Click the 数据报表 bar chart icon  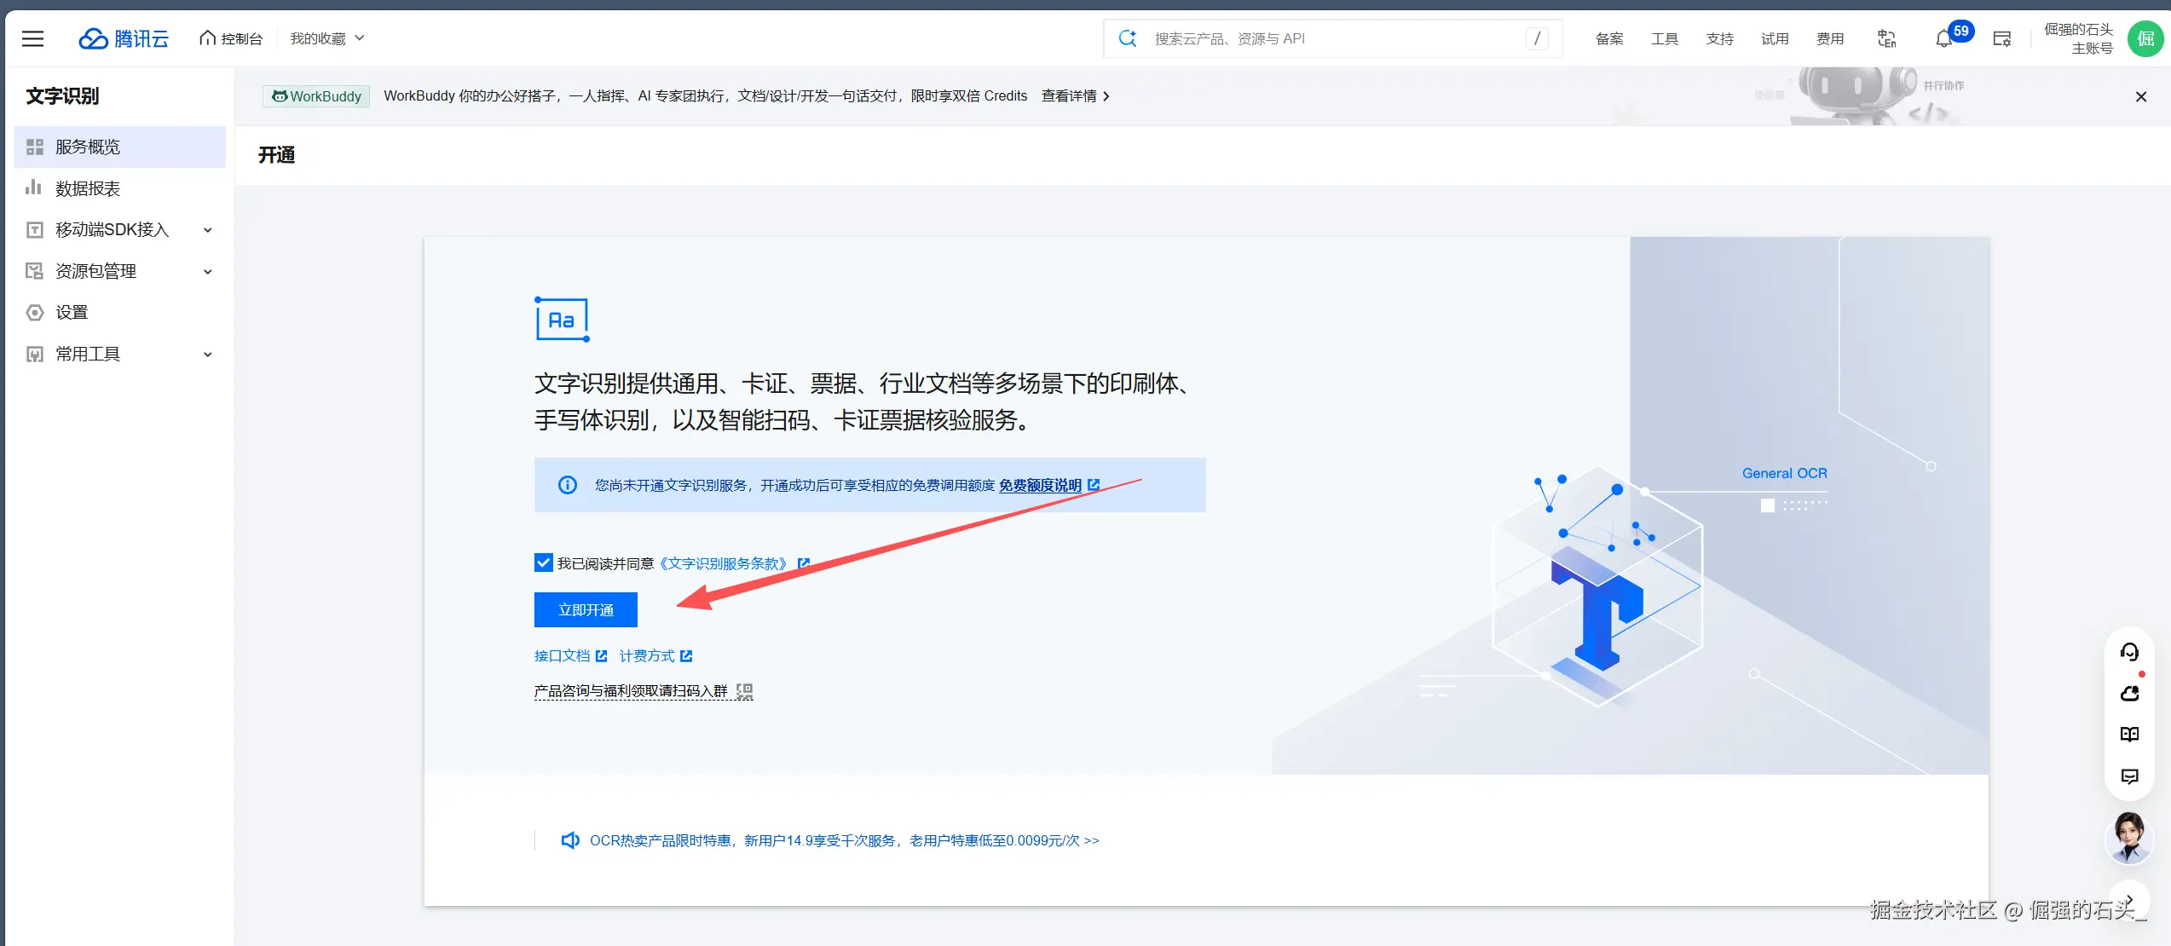tap(34, 187)
